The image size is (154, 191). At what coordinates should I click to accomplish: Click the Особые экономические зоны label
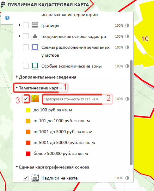[x=71, y=66]
